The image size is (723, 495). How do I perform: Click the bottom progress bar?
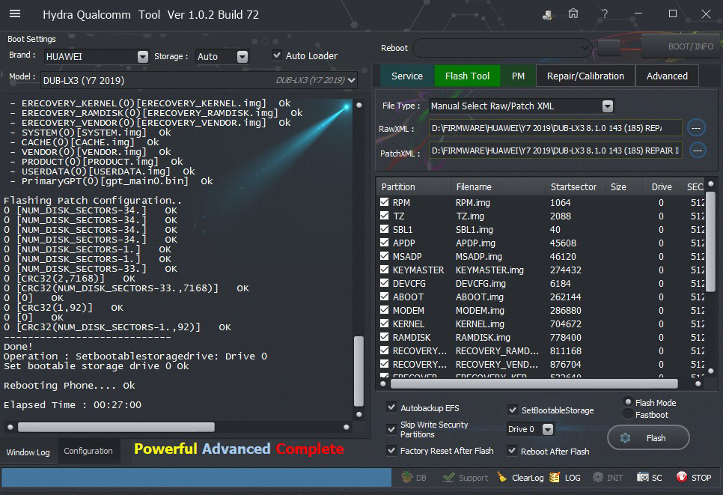point(196,478)
